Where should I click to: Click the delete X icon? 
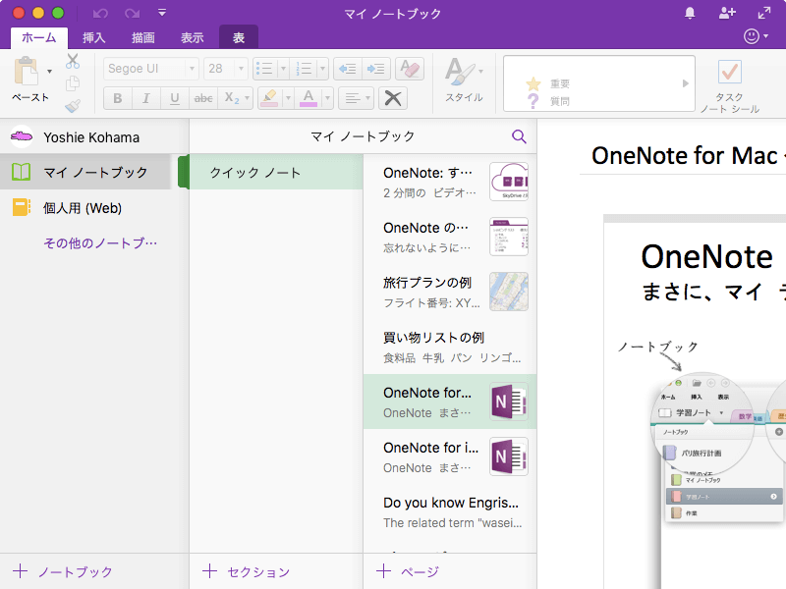point(392,98)
